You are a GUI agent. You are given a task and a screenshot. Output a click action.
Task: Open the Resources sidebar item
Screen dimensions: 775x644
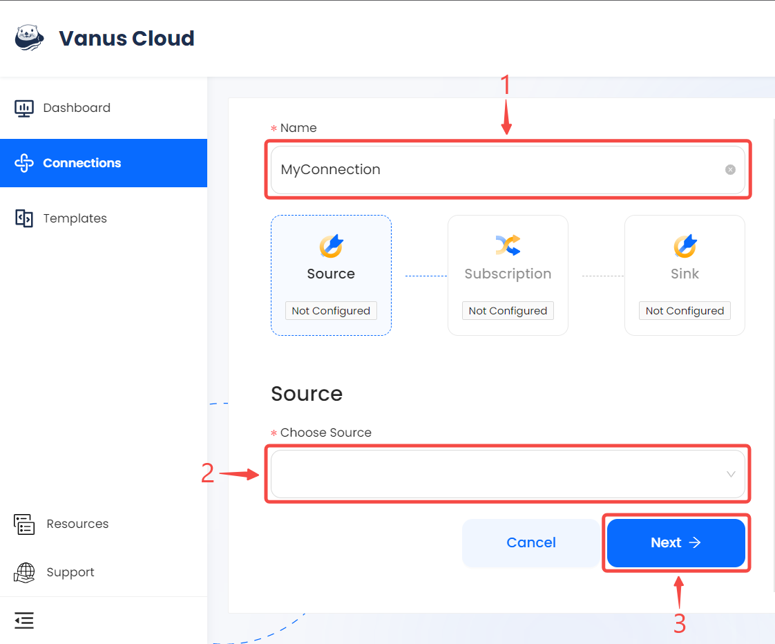(104, 524)
